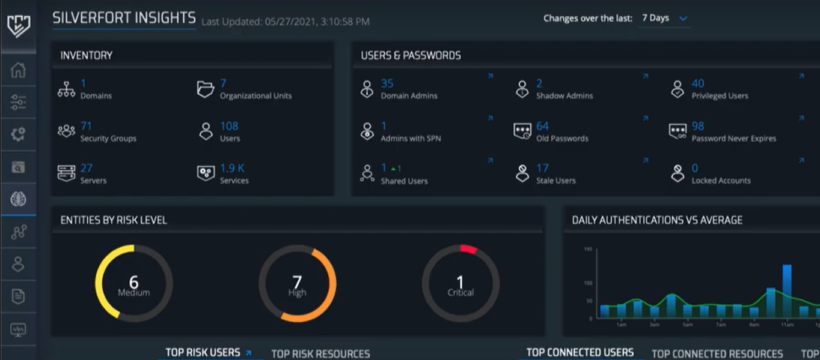
Task: Click the 108 Users count
Action: tap(229, 126)
